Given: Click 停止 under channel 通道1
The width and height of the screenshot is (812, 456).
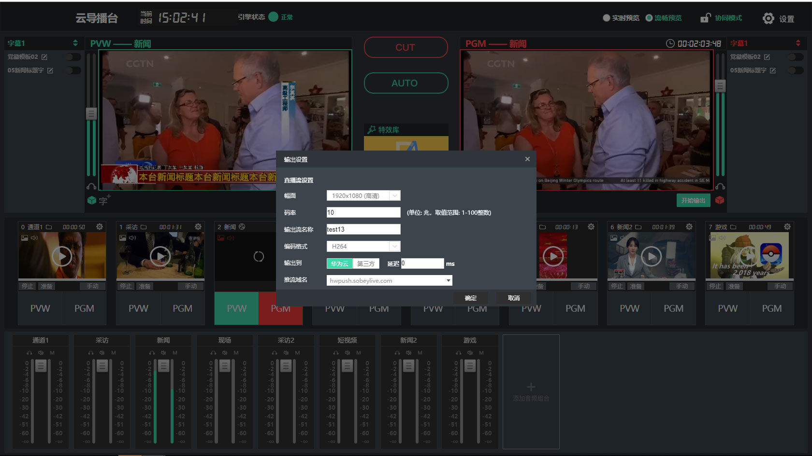Looking at the screenshot, I should pyautogui.click(x=28, y=286).
